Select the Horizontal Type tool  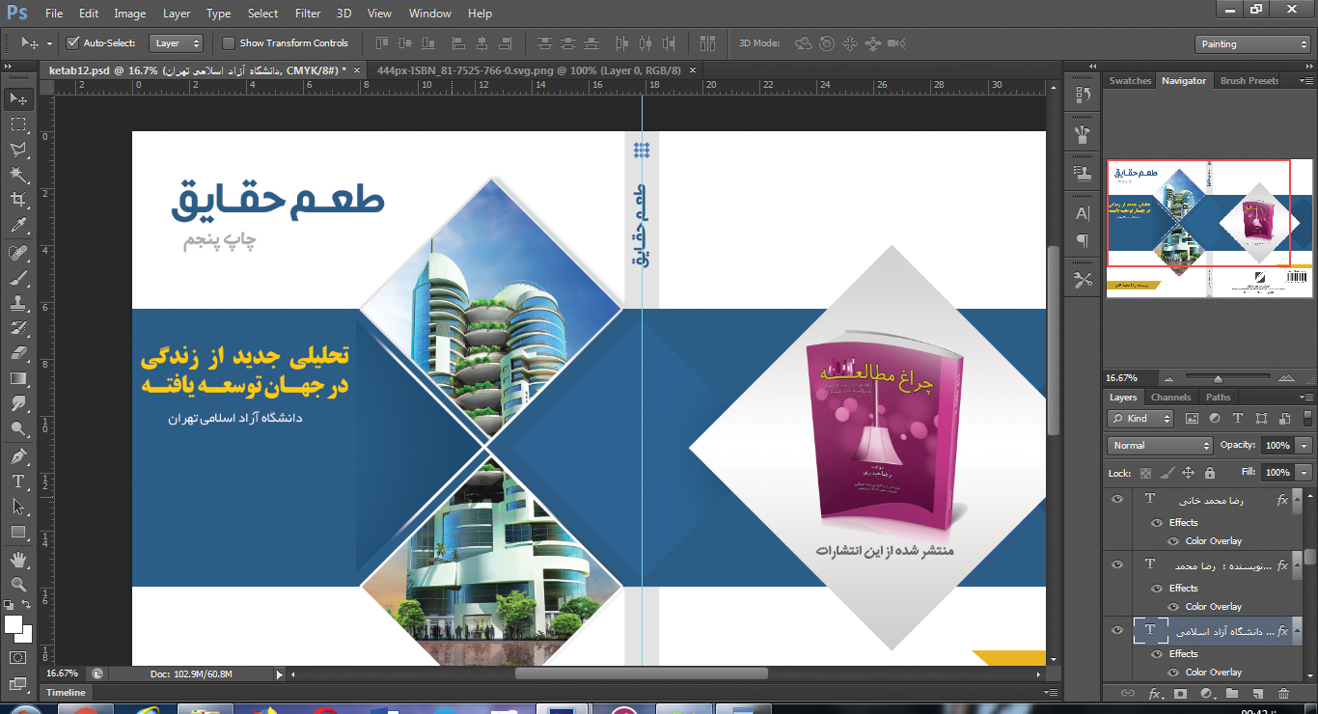18,481
